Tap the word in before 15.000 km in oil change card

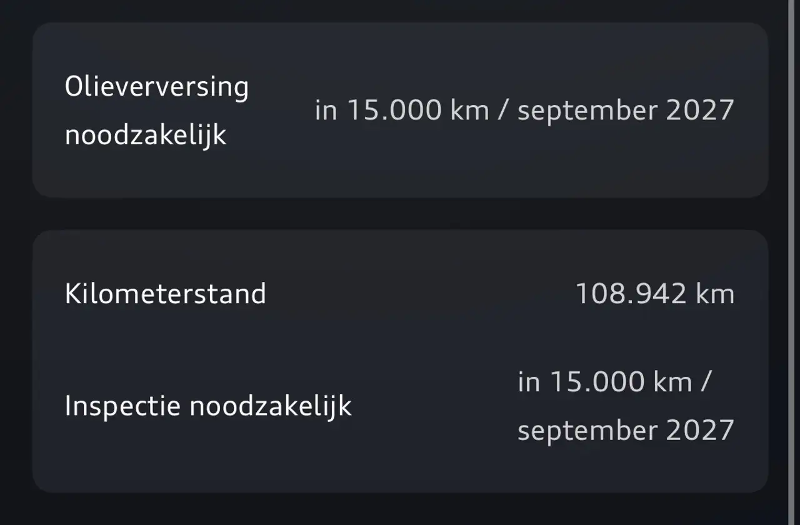[x=326, y=111]
